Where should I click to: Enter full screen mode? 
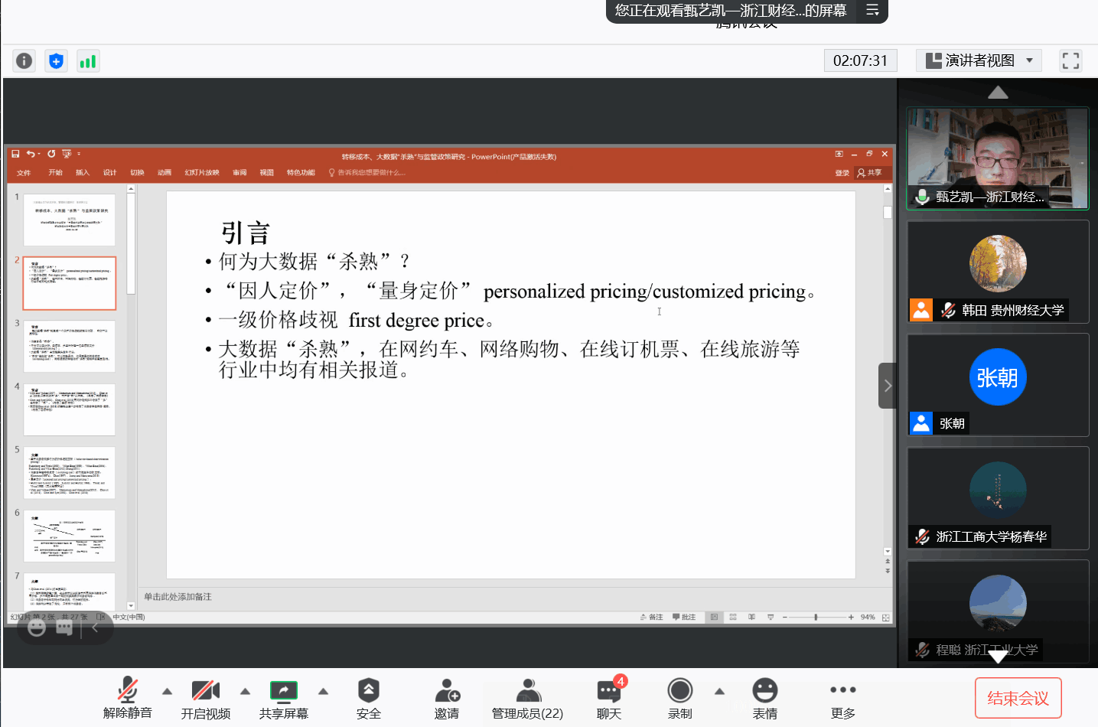point(1070,60)
